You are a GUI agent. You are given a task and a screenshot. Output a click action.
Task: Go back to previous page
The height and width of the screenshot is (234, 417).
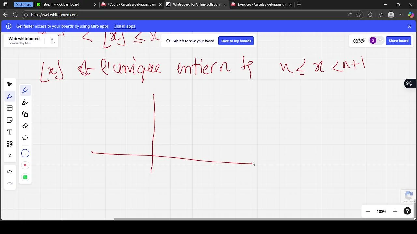pos(5,15)
